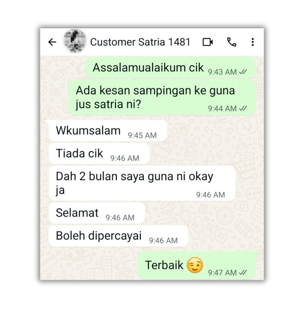Start a voice call via phone icon
The height and width of the screenshot is (310, 304).
[231, 42]
